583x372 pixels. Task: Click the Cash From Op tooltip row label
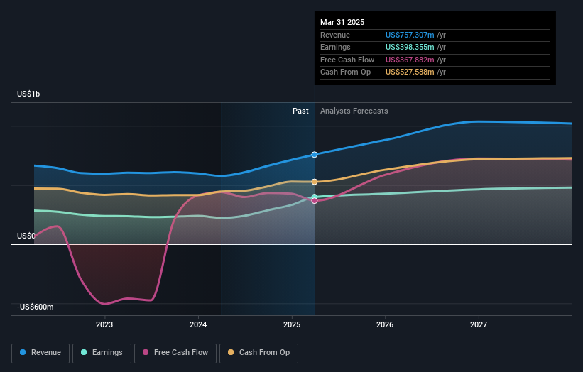pyautogui.click(x=345, y=72)
